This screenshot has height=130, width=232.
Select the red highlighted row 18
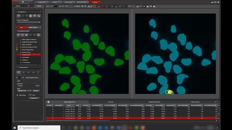point(132,118)
